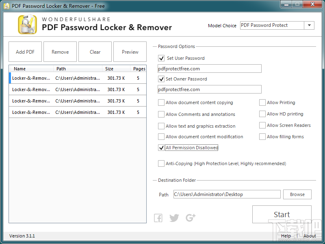Open the Help link

(286, 236)
